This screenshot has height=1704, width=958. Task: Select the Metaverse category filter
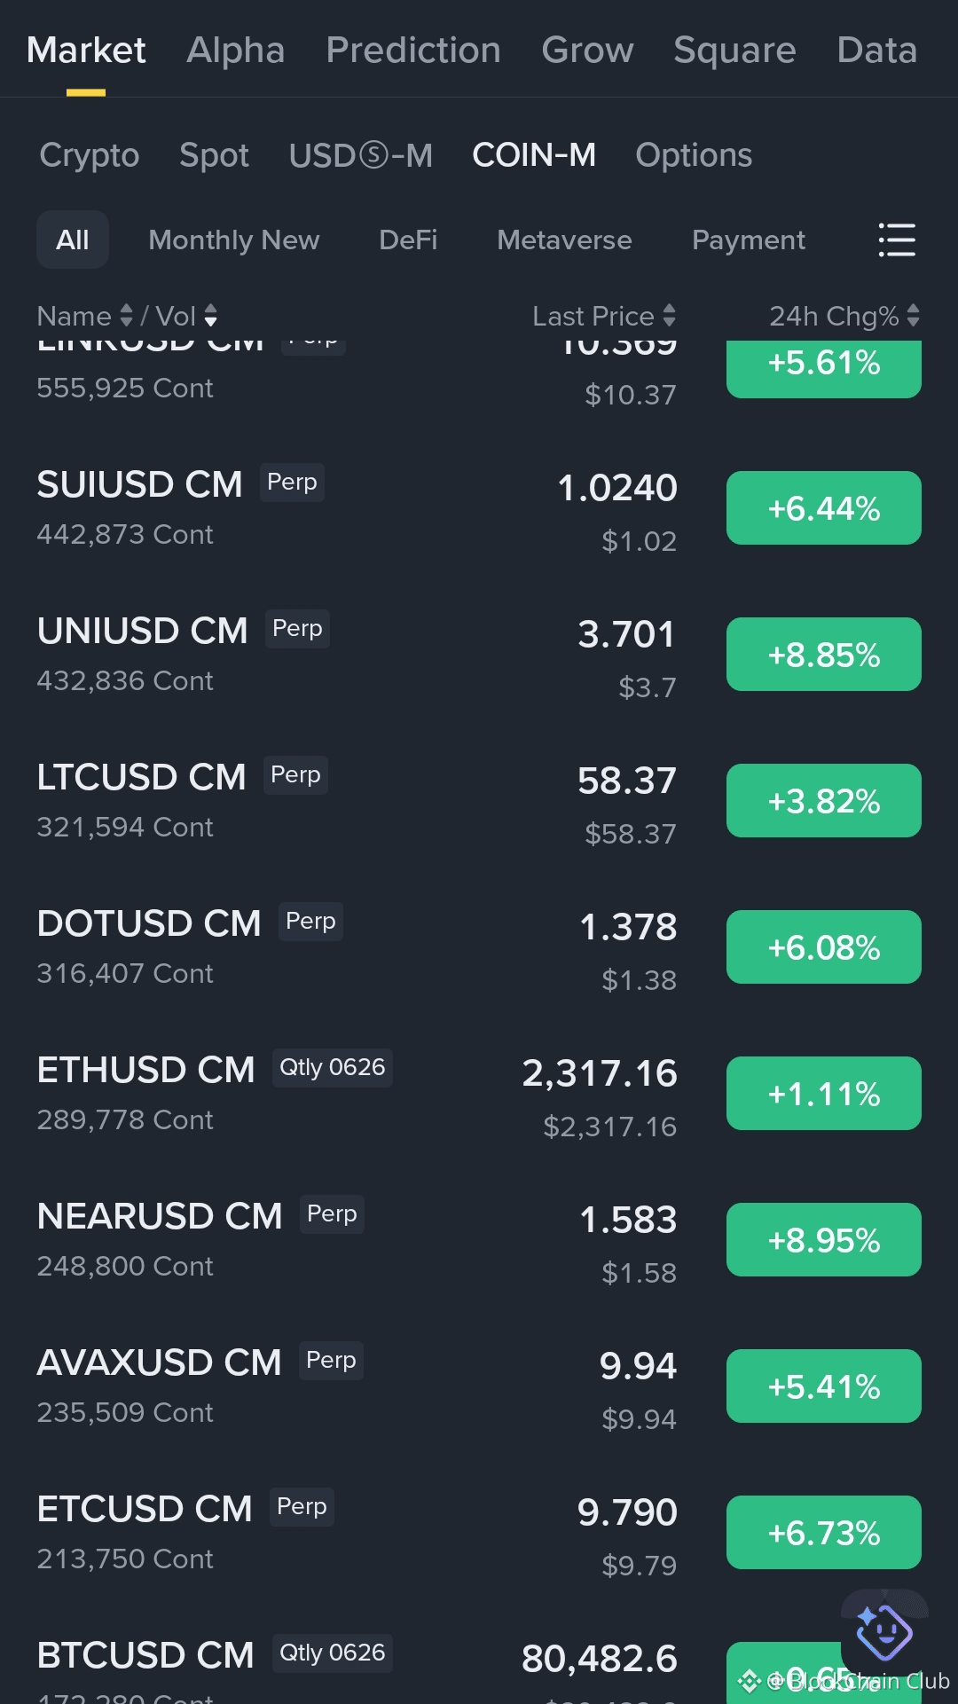pyautogui.click(x=564, y=240)
